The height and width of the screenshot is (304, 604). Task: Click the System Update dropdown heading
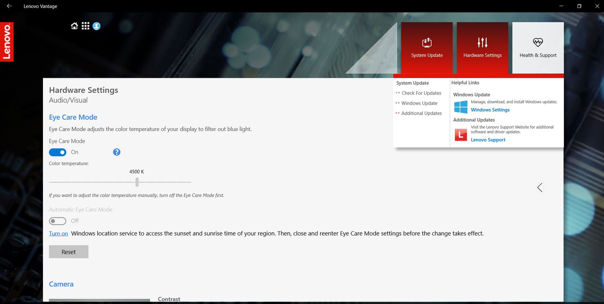click(412, 83)
